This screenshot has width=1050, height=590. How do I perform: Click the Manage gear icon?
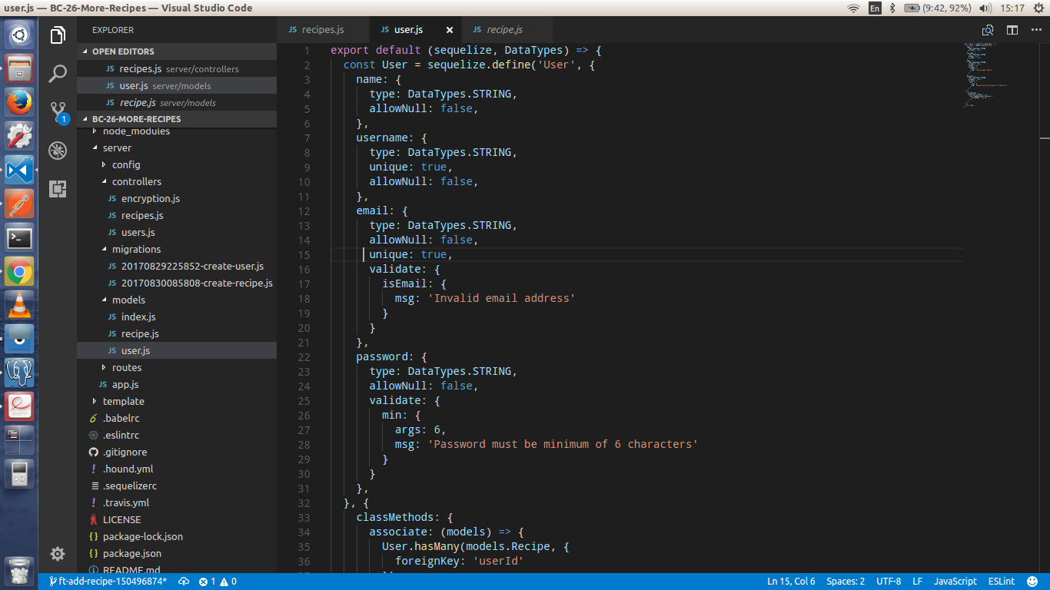click(x=58, y=554)
